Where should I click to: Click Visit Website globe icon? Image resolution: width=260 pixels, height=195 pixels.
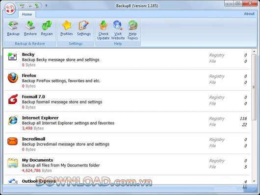[x=118, y=25]
